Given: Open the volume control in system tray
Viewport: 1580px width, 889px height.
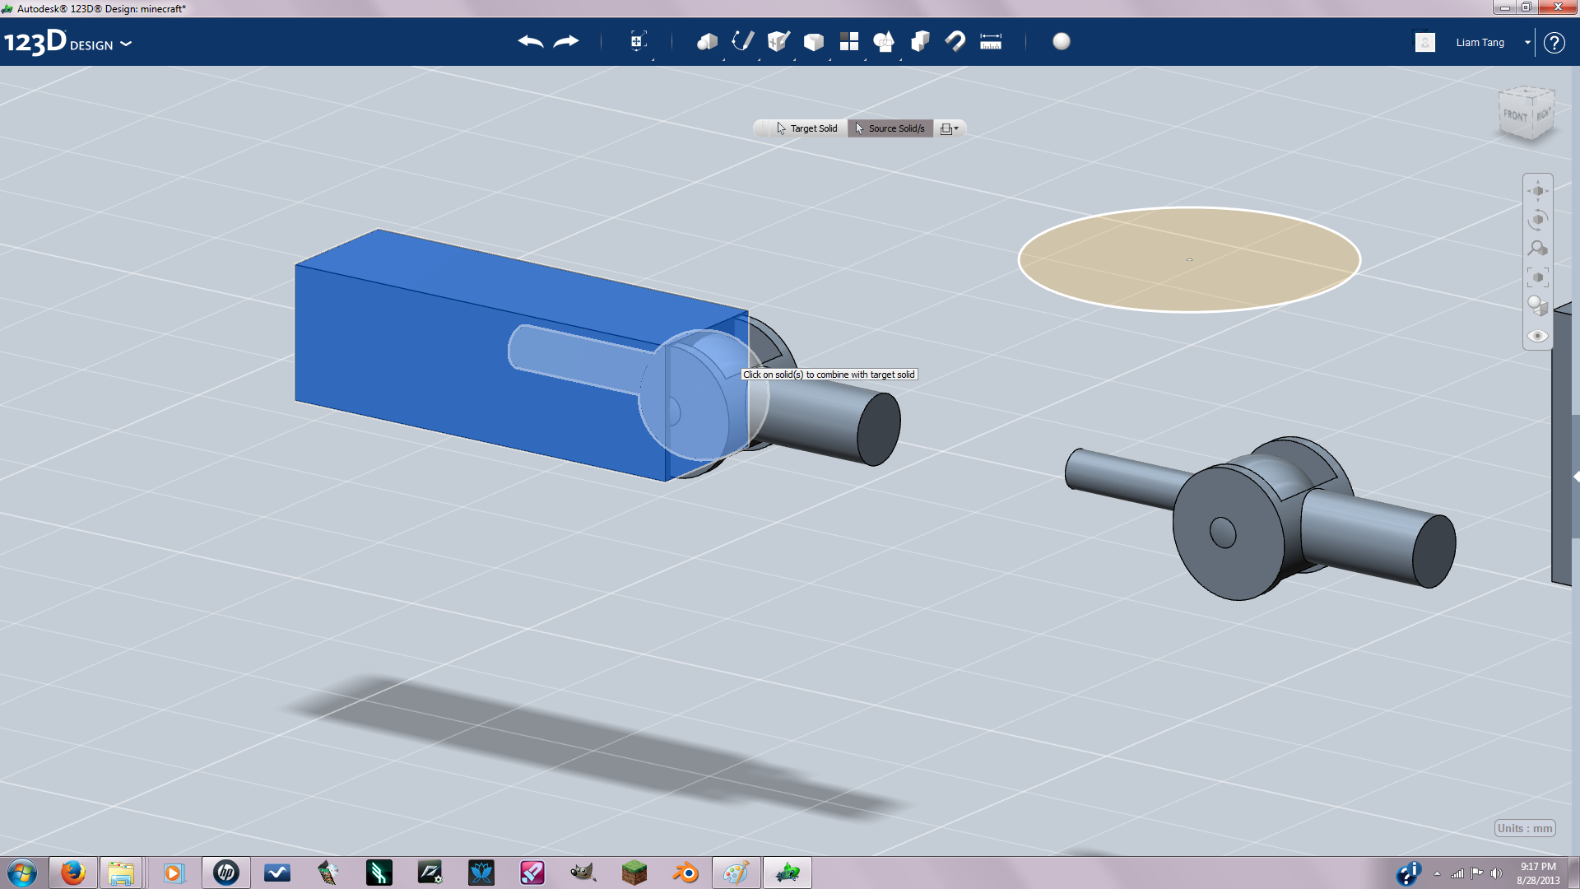Looking at the screenshot, I should [1496, 873].
